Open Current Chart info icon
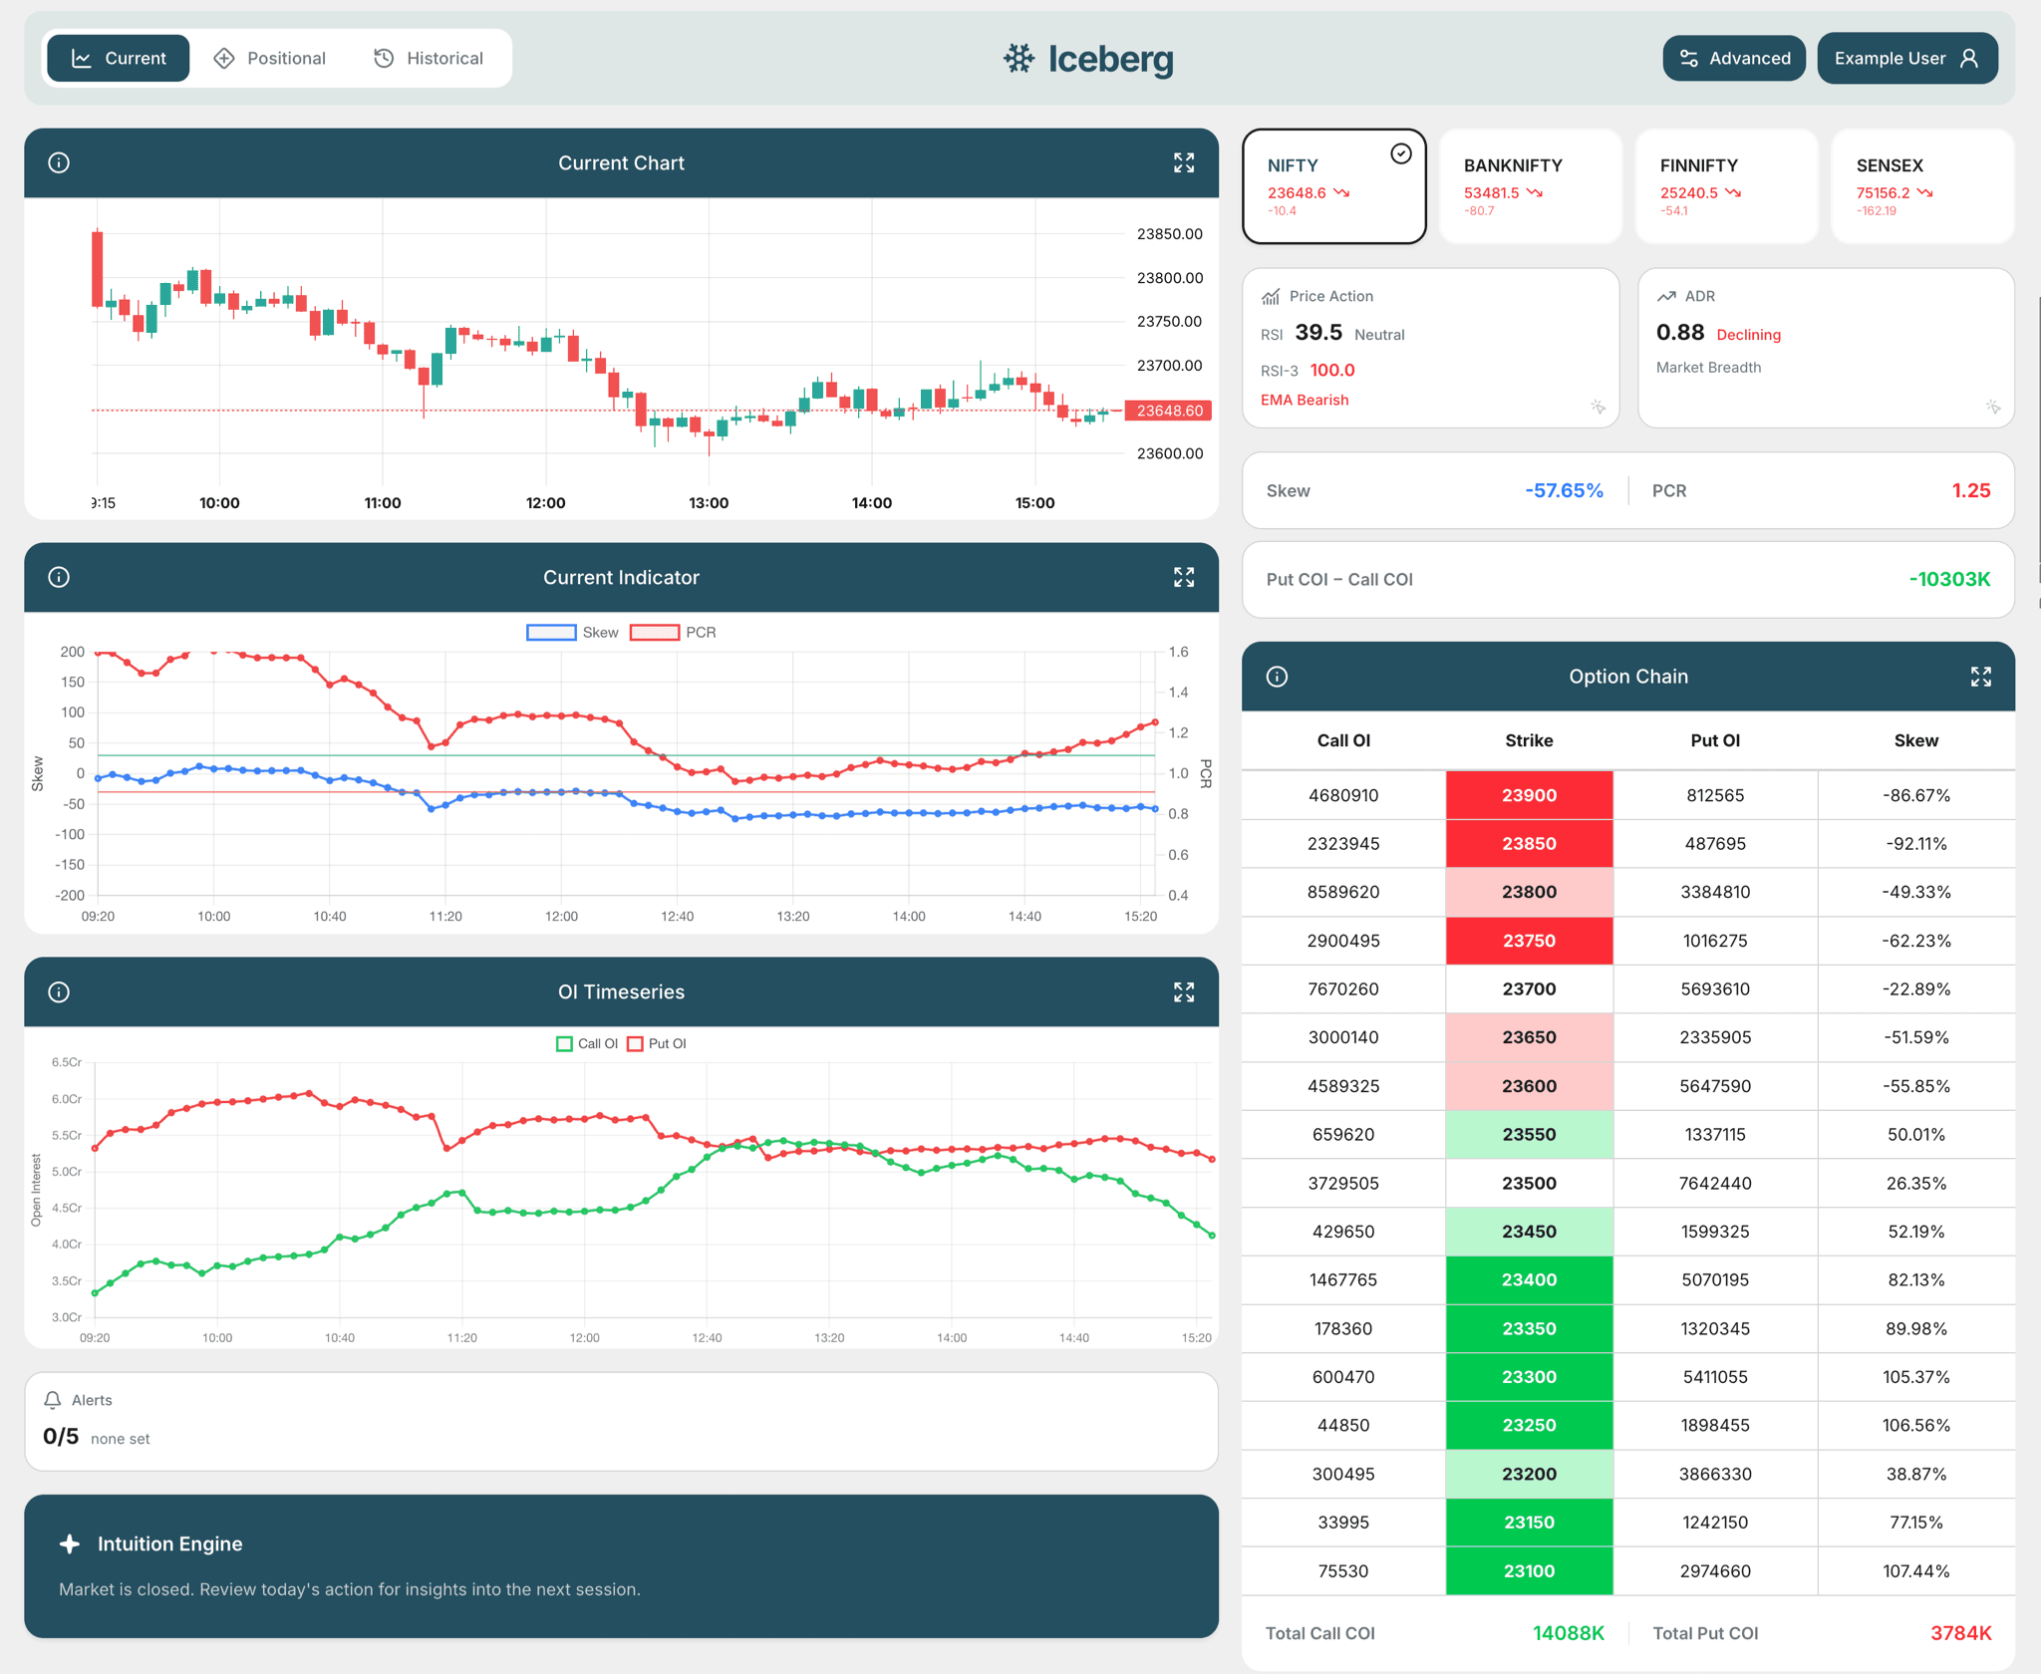Screen dimensions: 2041x1674 pyautogui.click(x=59, y=162)
